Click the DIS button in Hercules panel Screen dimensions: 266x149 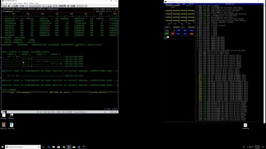coord(185,31)
